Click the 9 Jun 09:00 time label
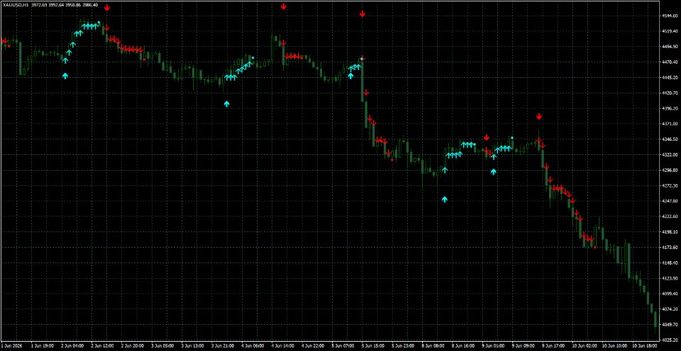Viewport: 681px width, 351px height. click(x=524, y=346)
